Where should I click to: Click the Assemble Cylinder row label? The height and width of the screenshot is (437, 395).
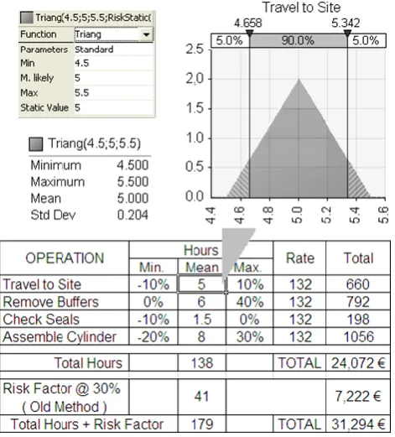point(60,337)
